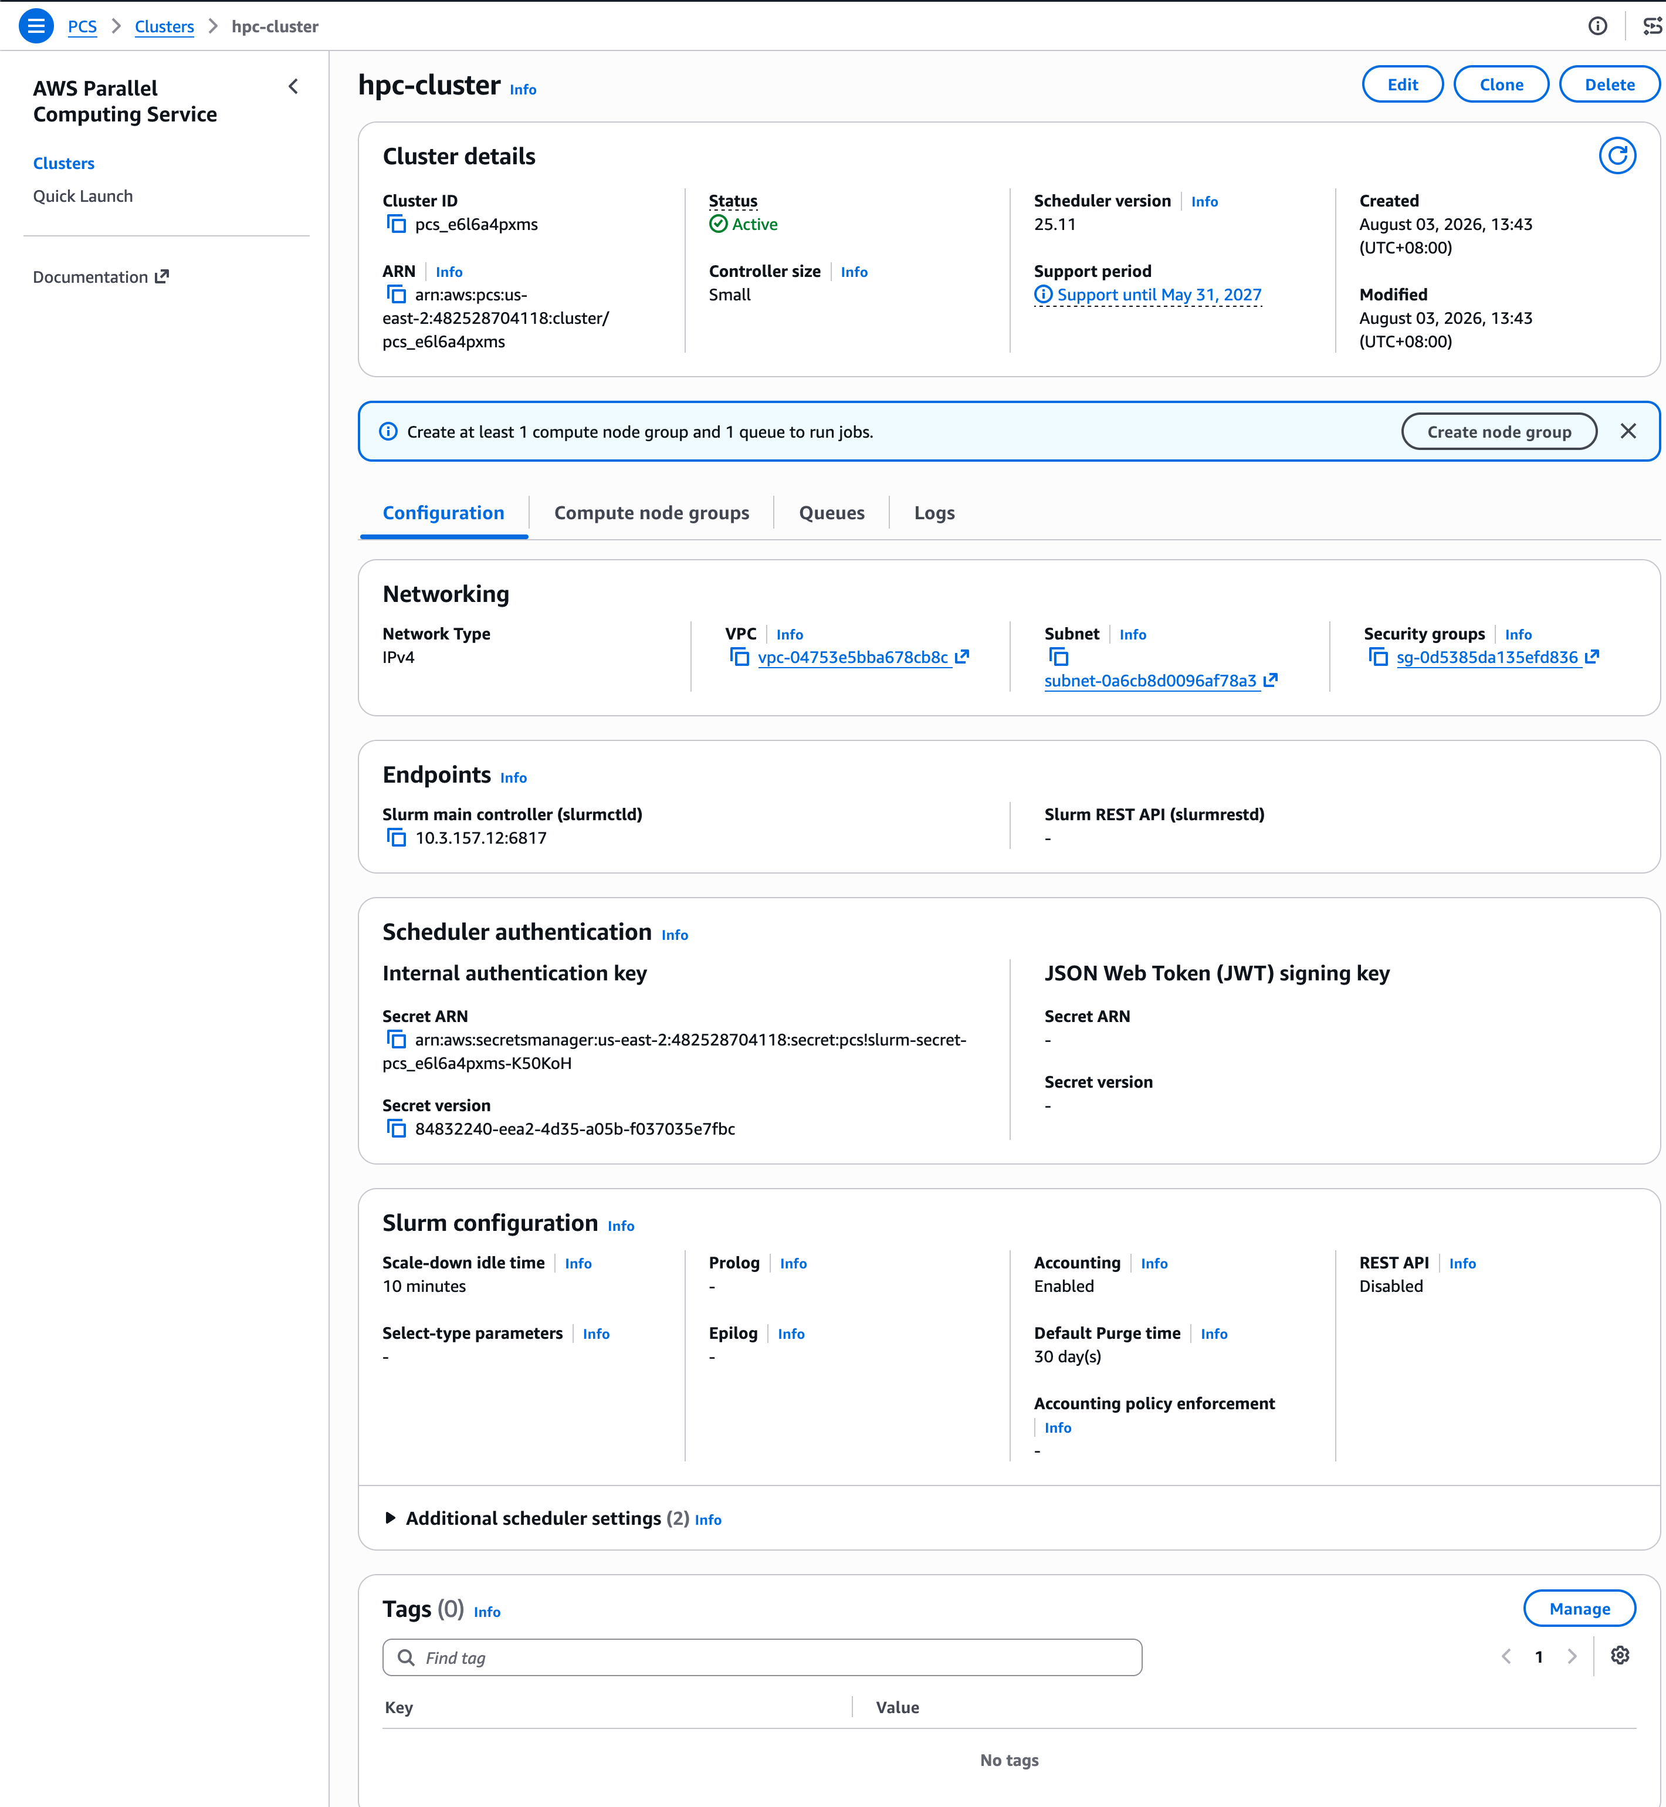Open subnet-0a6cb8d0096af78a3 link
1666x1807 pixels.
(x=1161, y=681)
